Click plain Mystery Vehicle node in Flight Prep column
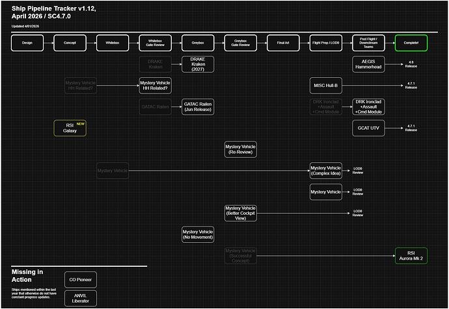Screen dimensions: 449x309 [x=326, y=192]
